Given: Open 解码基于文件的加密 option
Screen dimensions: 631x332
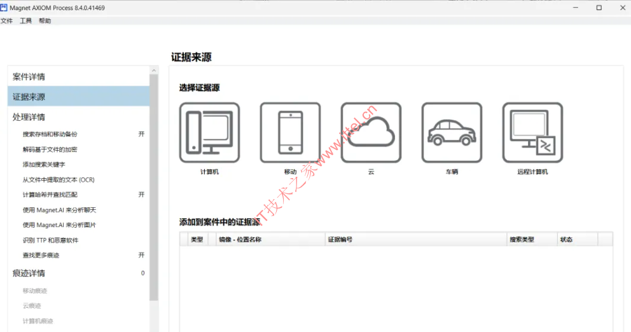Looking at the screenshot, I should (50, 149).
